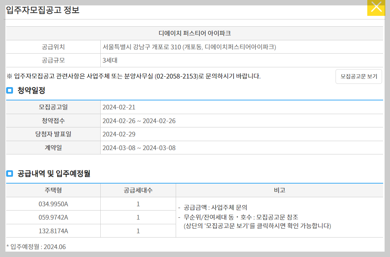Viewport: 390px width, 257px height.
Task: Close the popup with the yellow X button
Action: coord(376,8)
